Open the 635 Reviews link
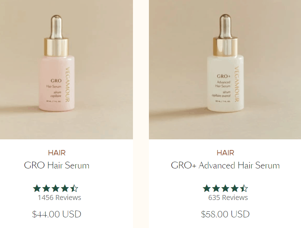Viewport: 301px width, 228px height. (228, 198)
